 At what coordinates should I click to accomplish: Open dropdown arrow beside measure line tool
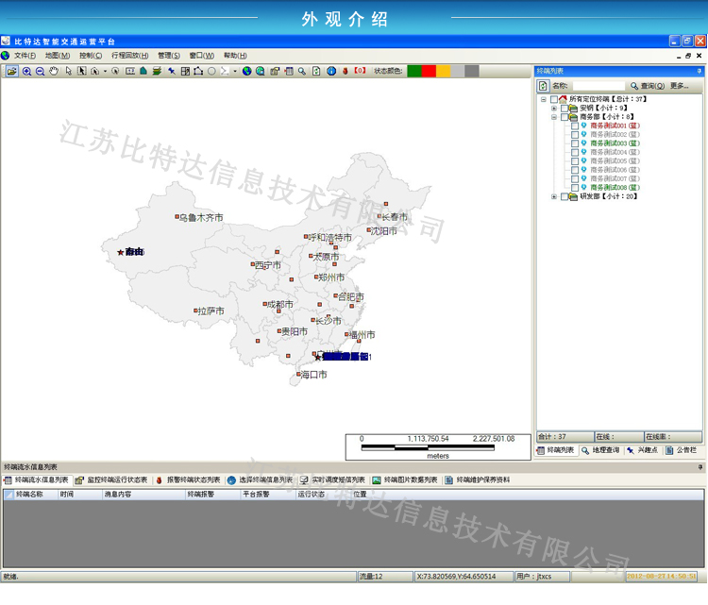pyautogui.click(x=235, y=71)
